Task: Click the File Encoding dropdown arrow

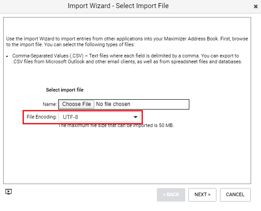Action: point(136,117)
